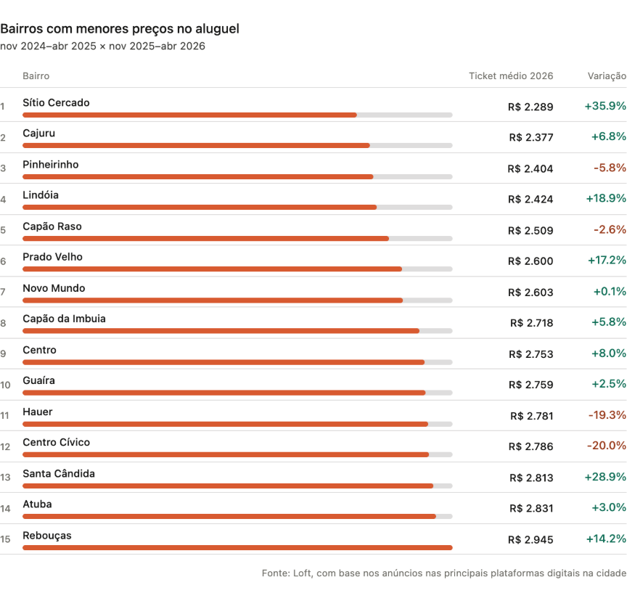
Task: Select the Atuba neighborhood name
Action: [x=37, y=504]
